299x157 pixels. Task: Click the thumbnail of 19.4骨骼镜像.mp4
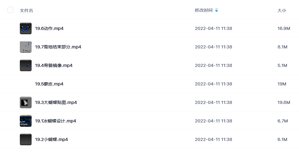coord(26,65)
